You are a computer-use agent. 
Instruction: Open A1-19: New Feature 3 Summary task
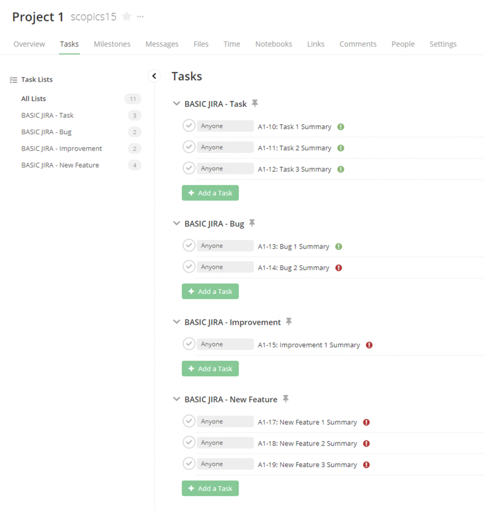click(307, 465)
